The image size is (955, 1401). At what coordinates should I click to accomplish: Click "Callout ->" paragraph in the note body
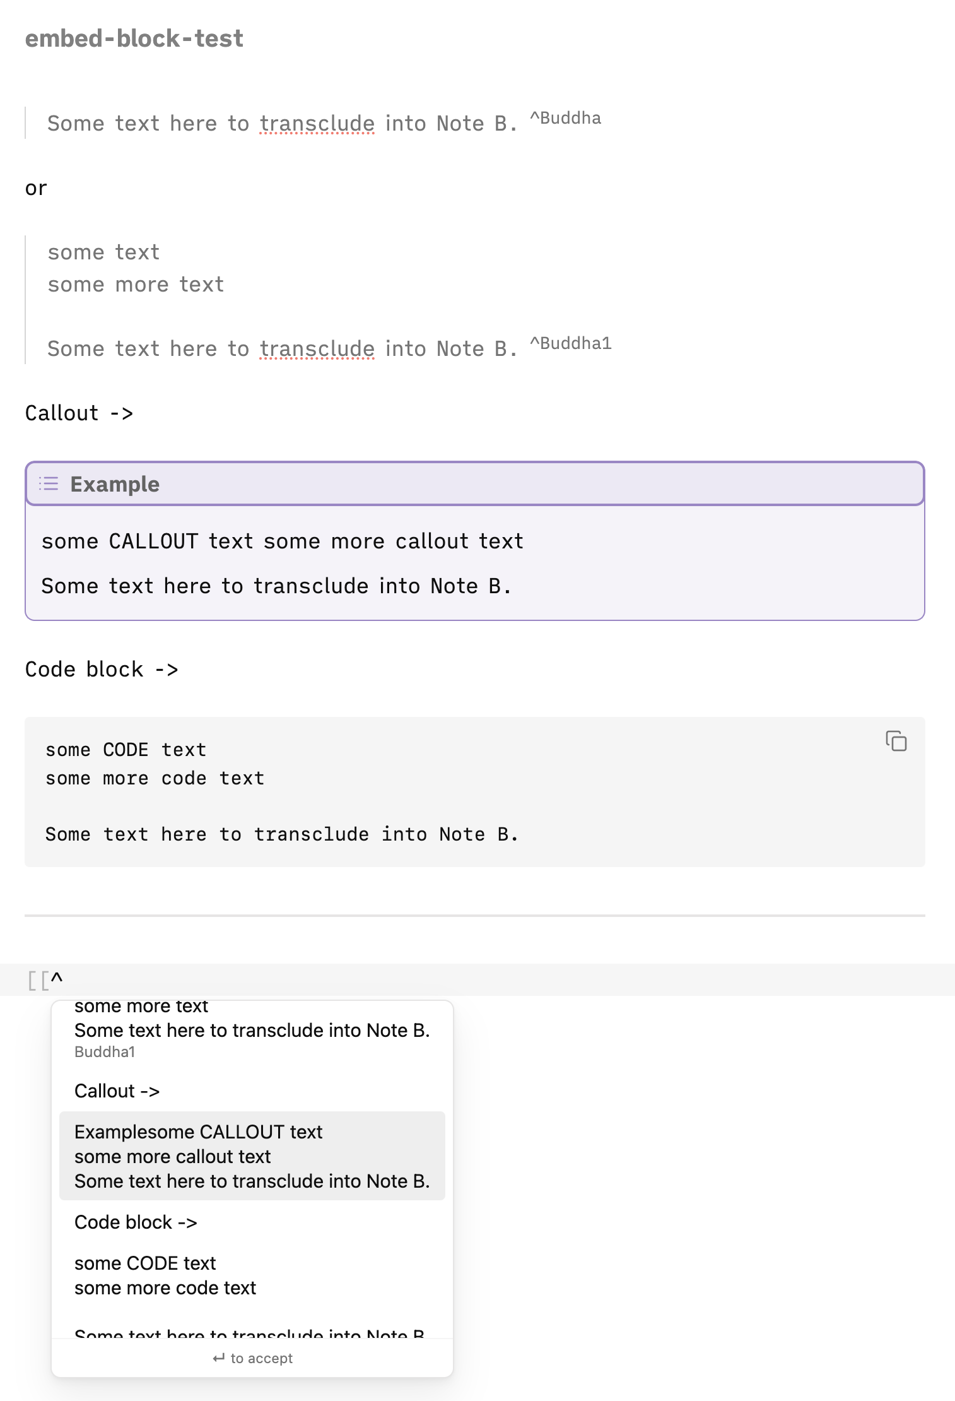tap(79, 413)
